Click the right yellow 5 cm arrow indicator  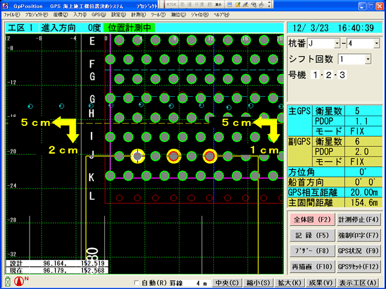[x=269, y=128]
